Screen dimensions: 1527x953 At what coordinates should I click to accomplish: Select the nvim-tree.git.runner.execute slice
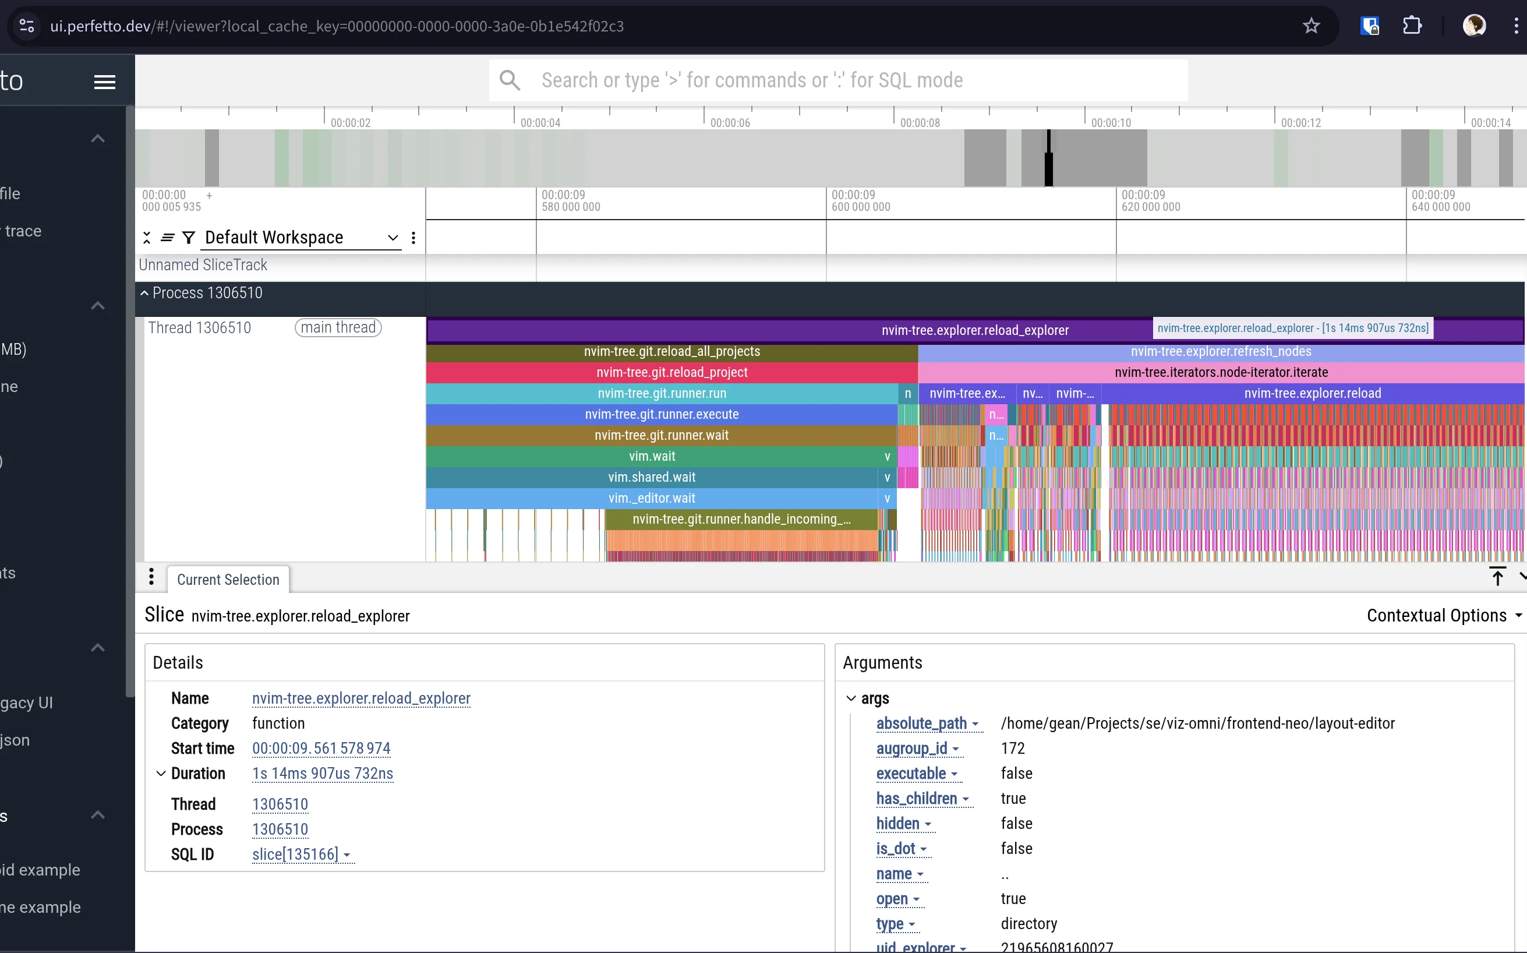click(662, 414)
